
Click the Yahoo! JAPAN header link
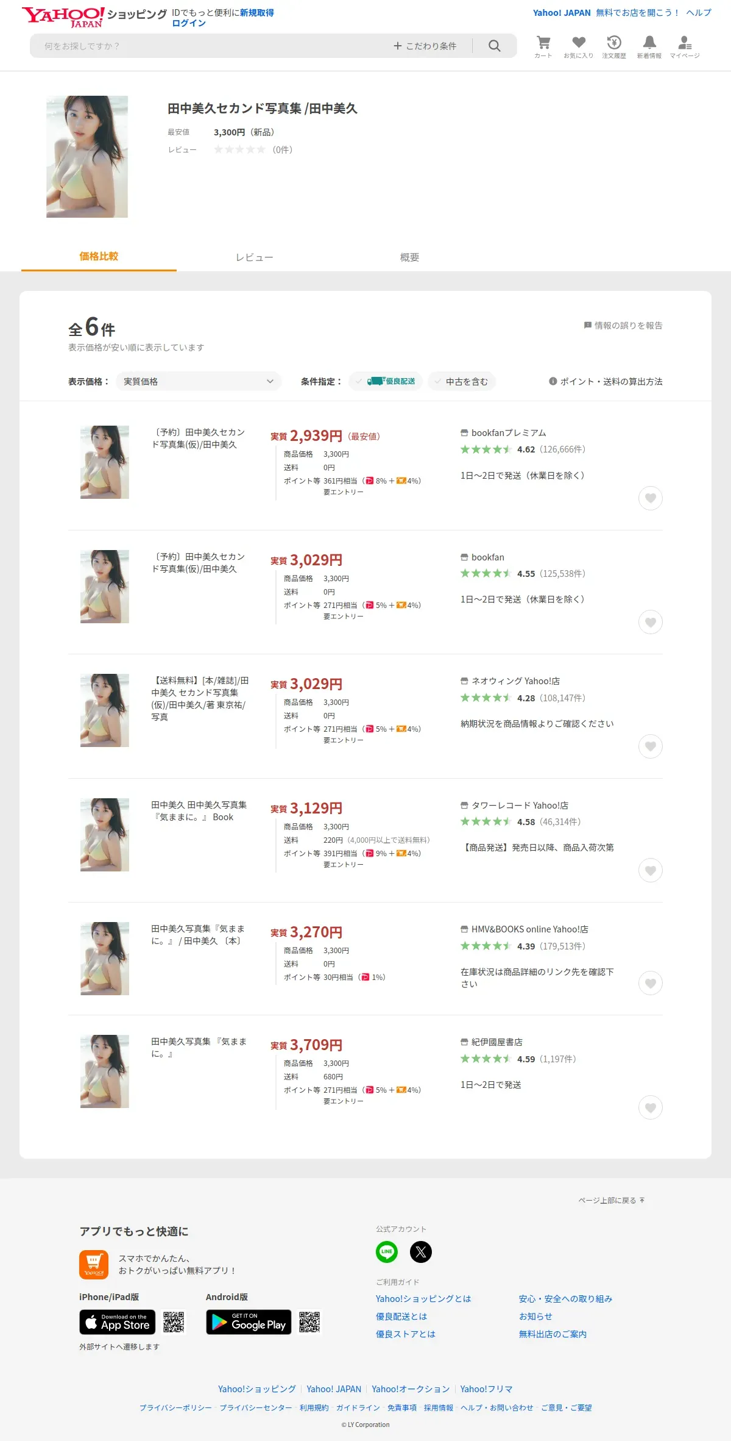(x=562, y=13)
